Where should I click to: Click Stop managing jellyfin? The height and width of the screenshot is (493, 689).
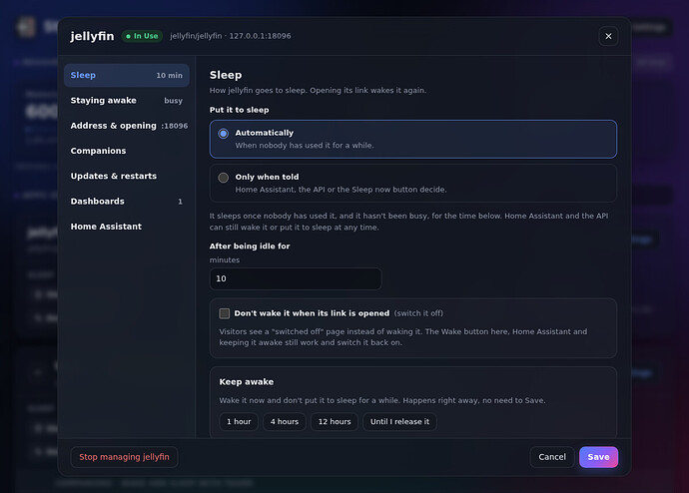click(x=124, y=457)
